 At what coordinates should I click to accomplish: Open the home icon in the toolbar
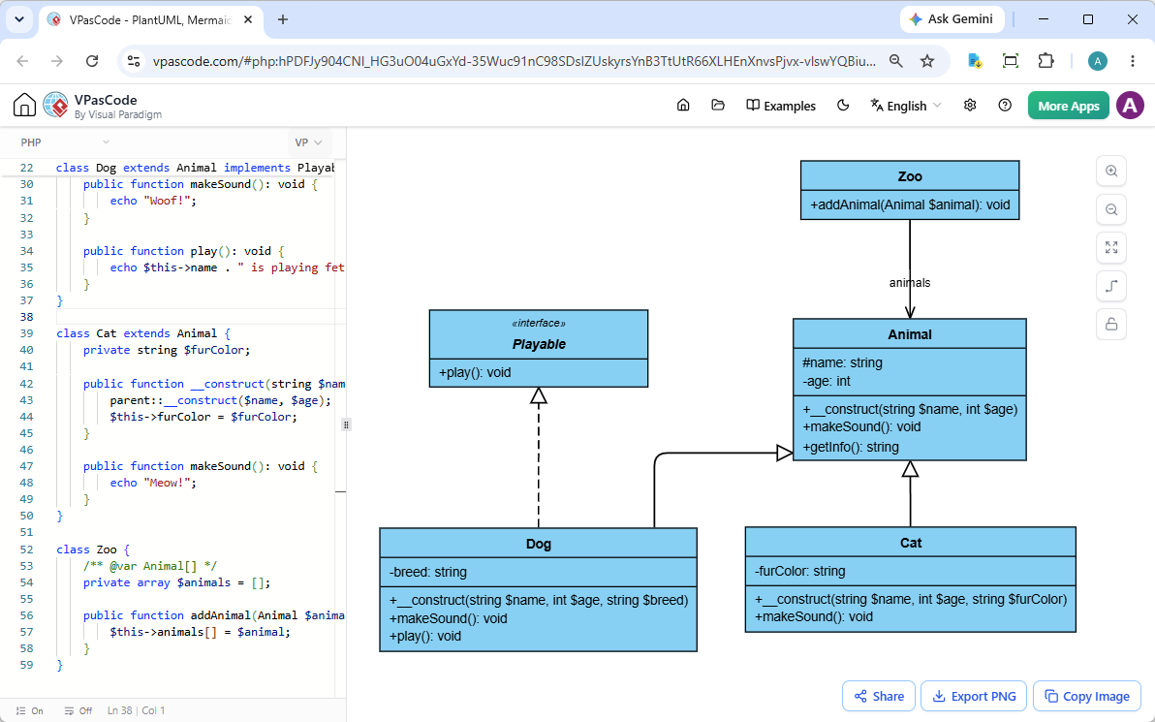coord(683,106)
